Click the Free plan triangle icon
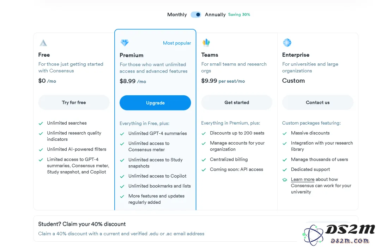 point(43,43)
